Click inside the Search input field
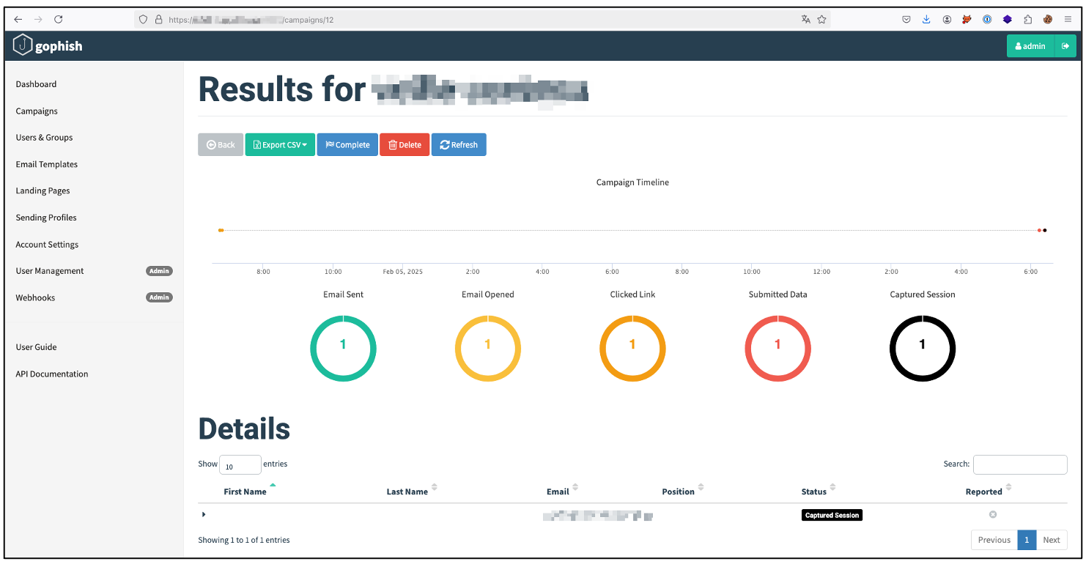Image resolution: width=1086 pixels, height=564 pixels. pos(1020,464)
